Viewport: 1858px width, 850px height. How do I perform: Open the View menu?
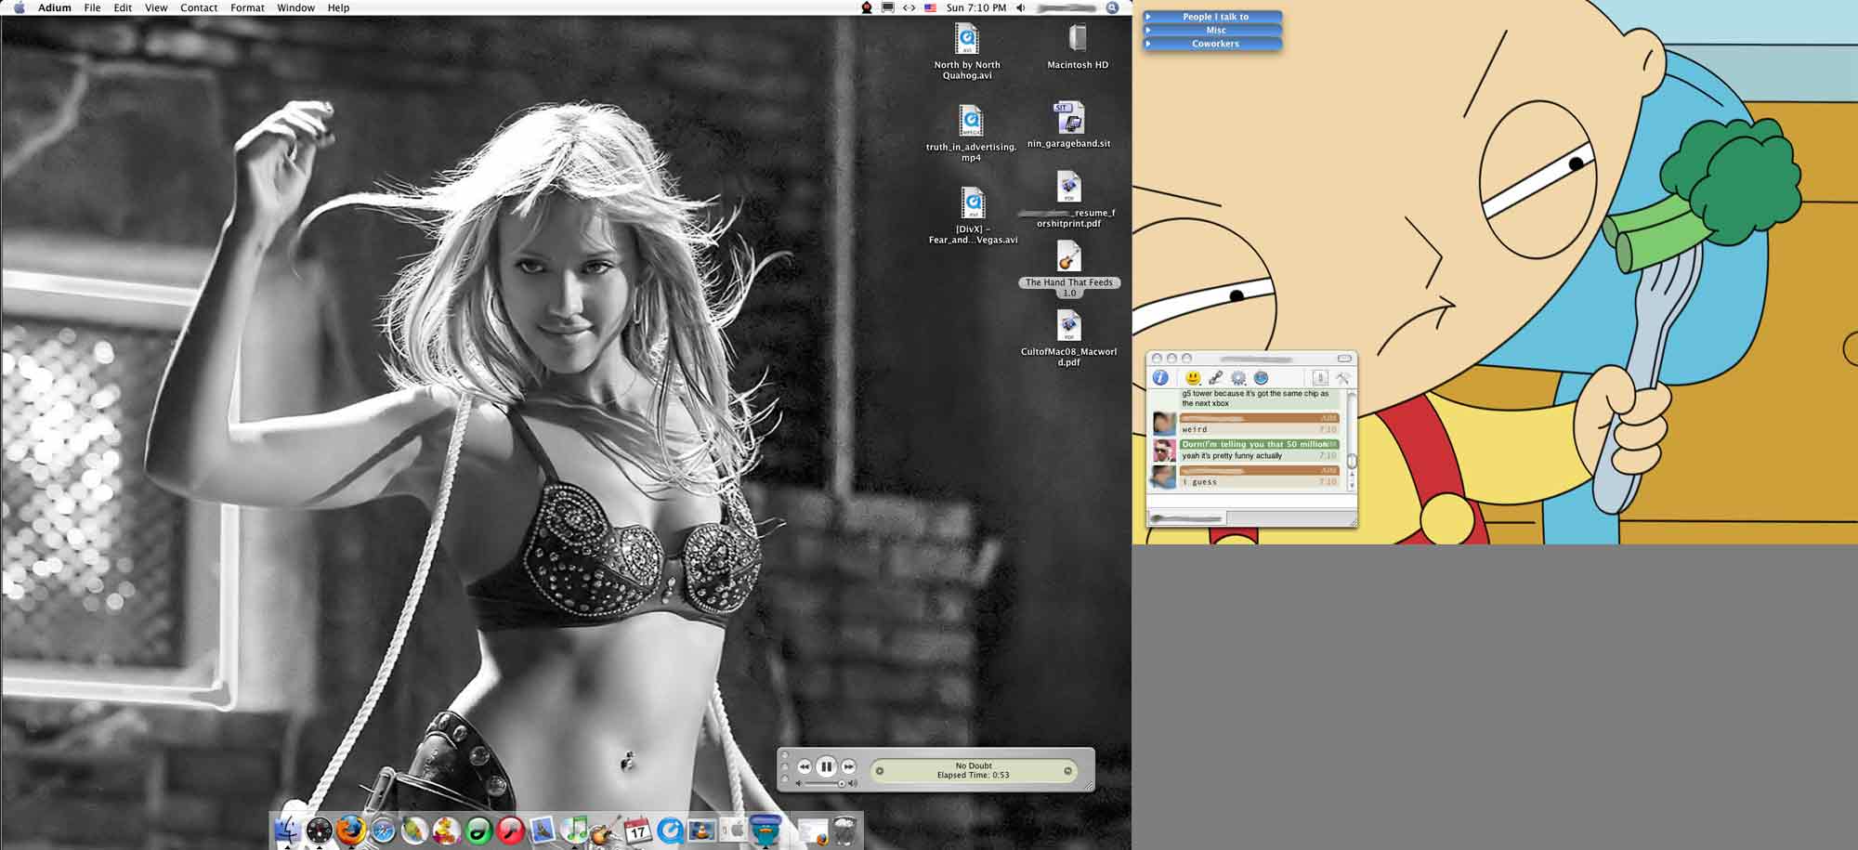coord(156,7)
